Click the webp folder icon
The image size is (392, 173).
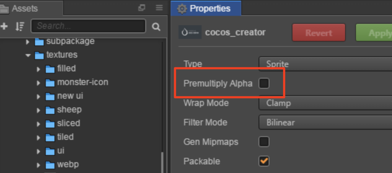[50, 165]
